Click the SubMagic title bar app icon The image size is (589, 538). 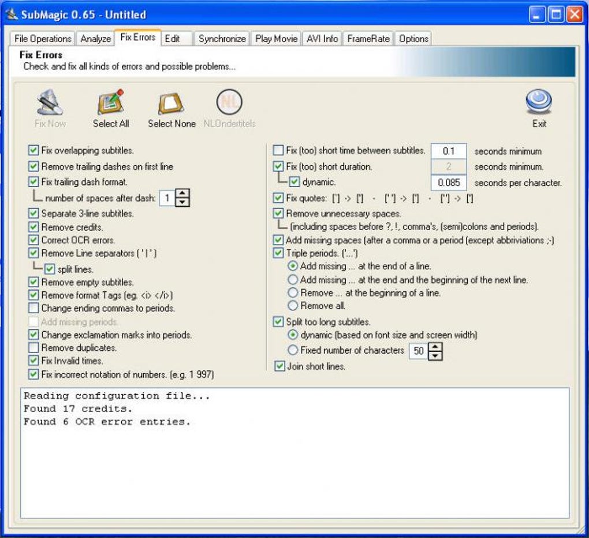(12, 14)
